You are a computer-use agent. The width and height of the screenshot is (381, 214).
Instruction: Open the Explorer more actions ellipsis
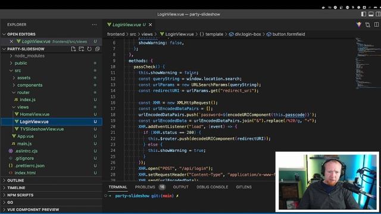click(94, 25)
